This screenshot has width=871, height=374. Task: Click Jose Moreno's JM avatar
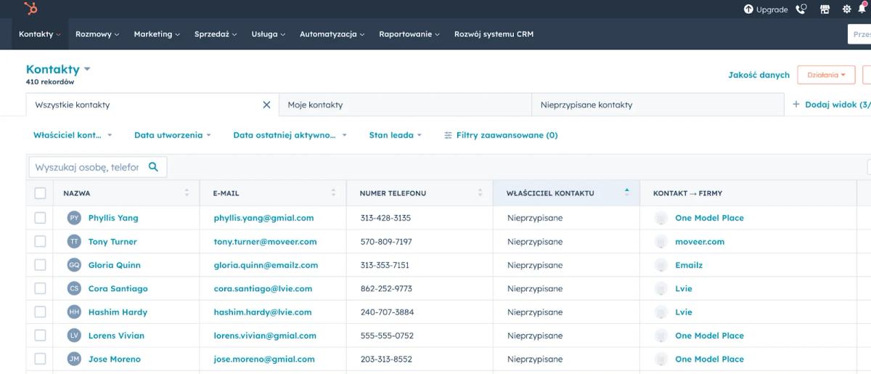74,359
